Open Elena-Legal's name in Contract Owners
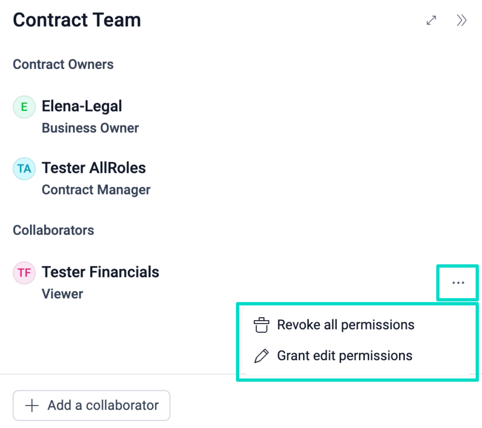This screenshot has height=428, width=482. pos(82,106)
